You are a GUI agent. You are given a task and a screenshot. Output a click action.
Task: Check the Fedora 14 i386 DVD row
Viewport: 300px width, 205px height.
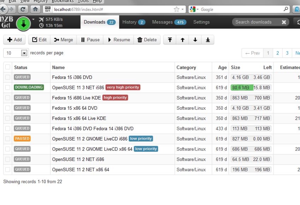[8, 128]
